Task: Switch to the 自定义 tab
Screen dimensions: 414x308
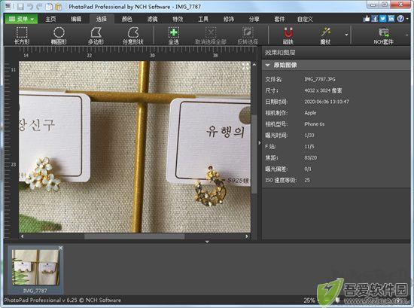Action: [305, 19]
